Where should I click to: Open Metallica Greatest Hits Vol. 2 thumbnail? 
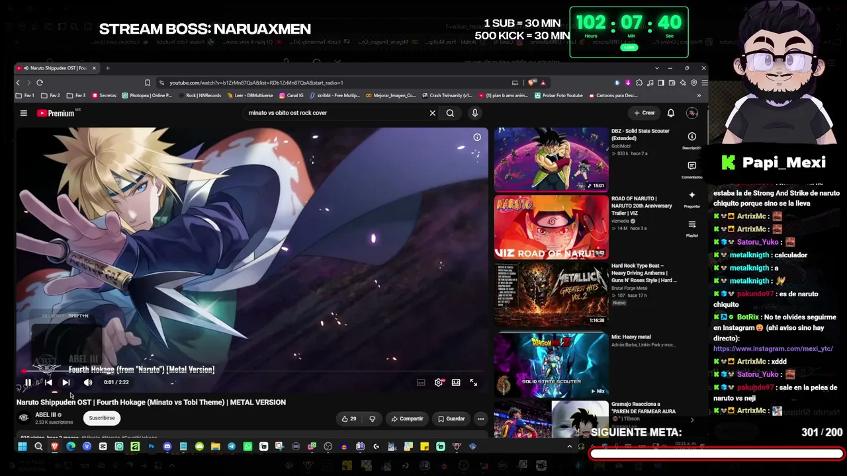coord(551,295)
